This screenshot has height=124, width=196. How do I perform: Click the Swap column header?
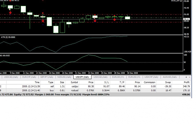[x=168, y=82]
